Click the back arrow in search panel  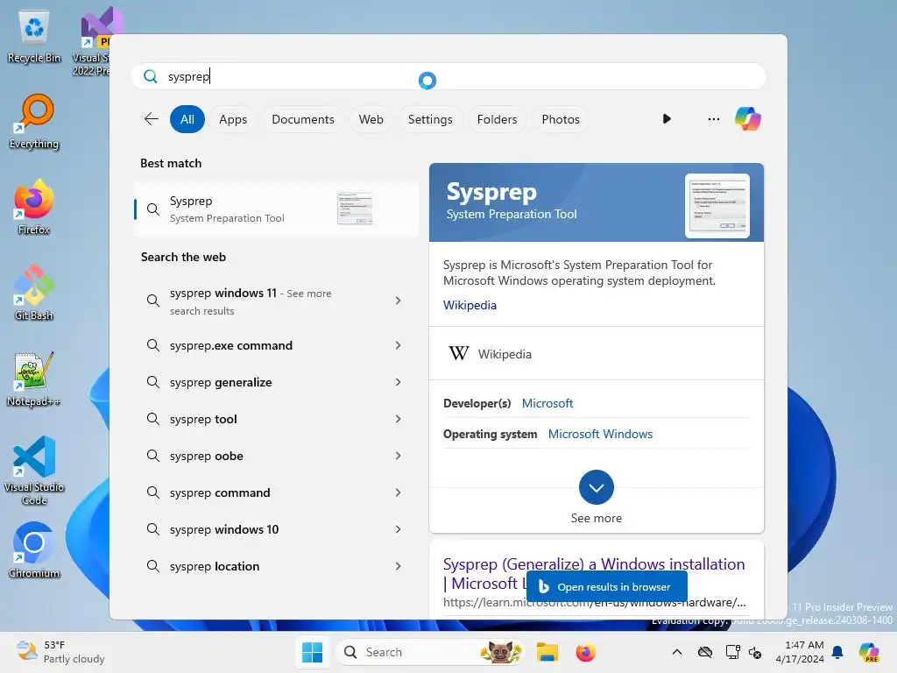(x=151, y=119)
